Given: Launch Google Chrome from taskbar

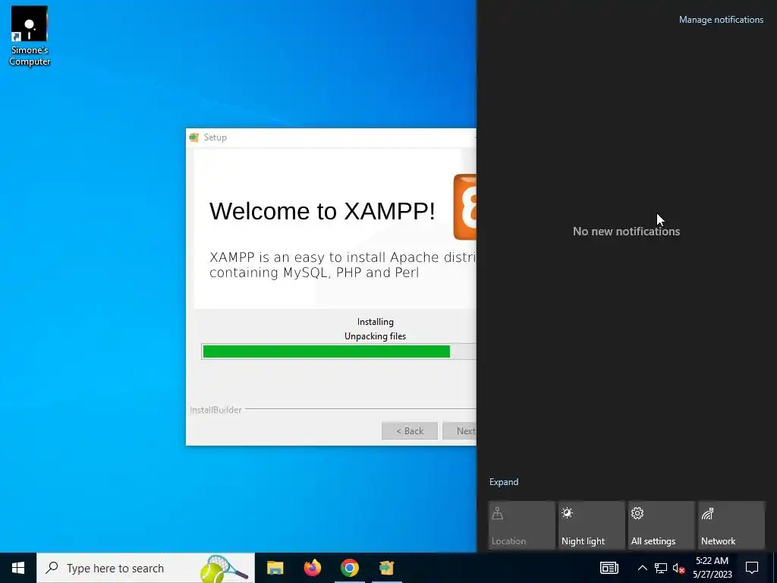Looking at the screenshot, I should [349, 568].
